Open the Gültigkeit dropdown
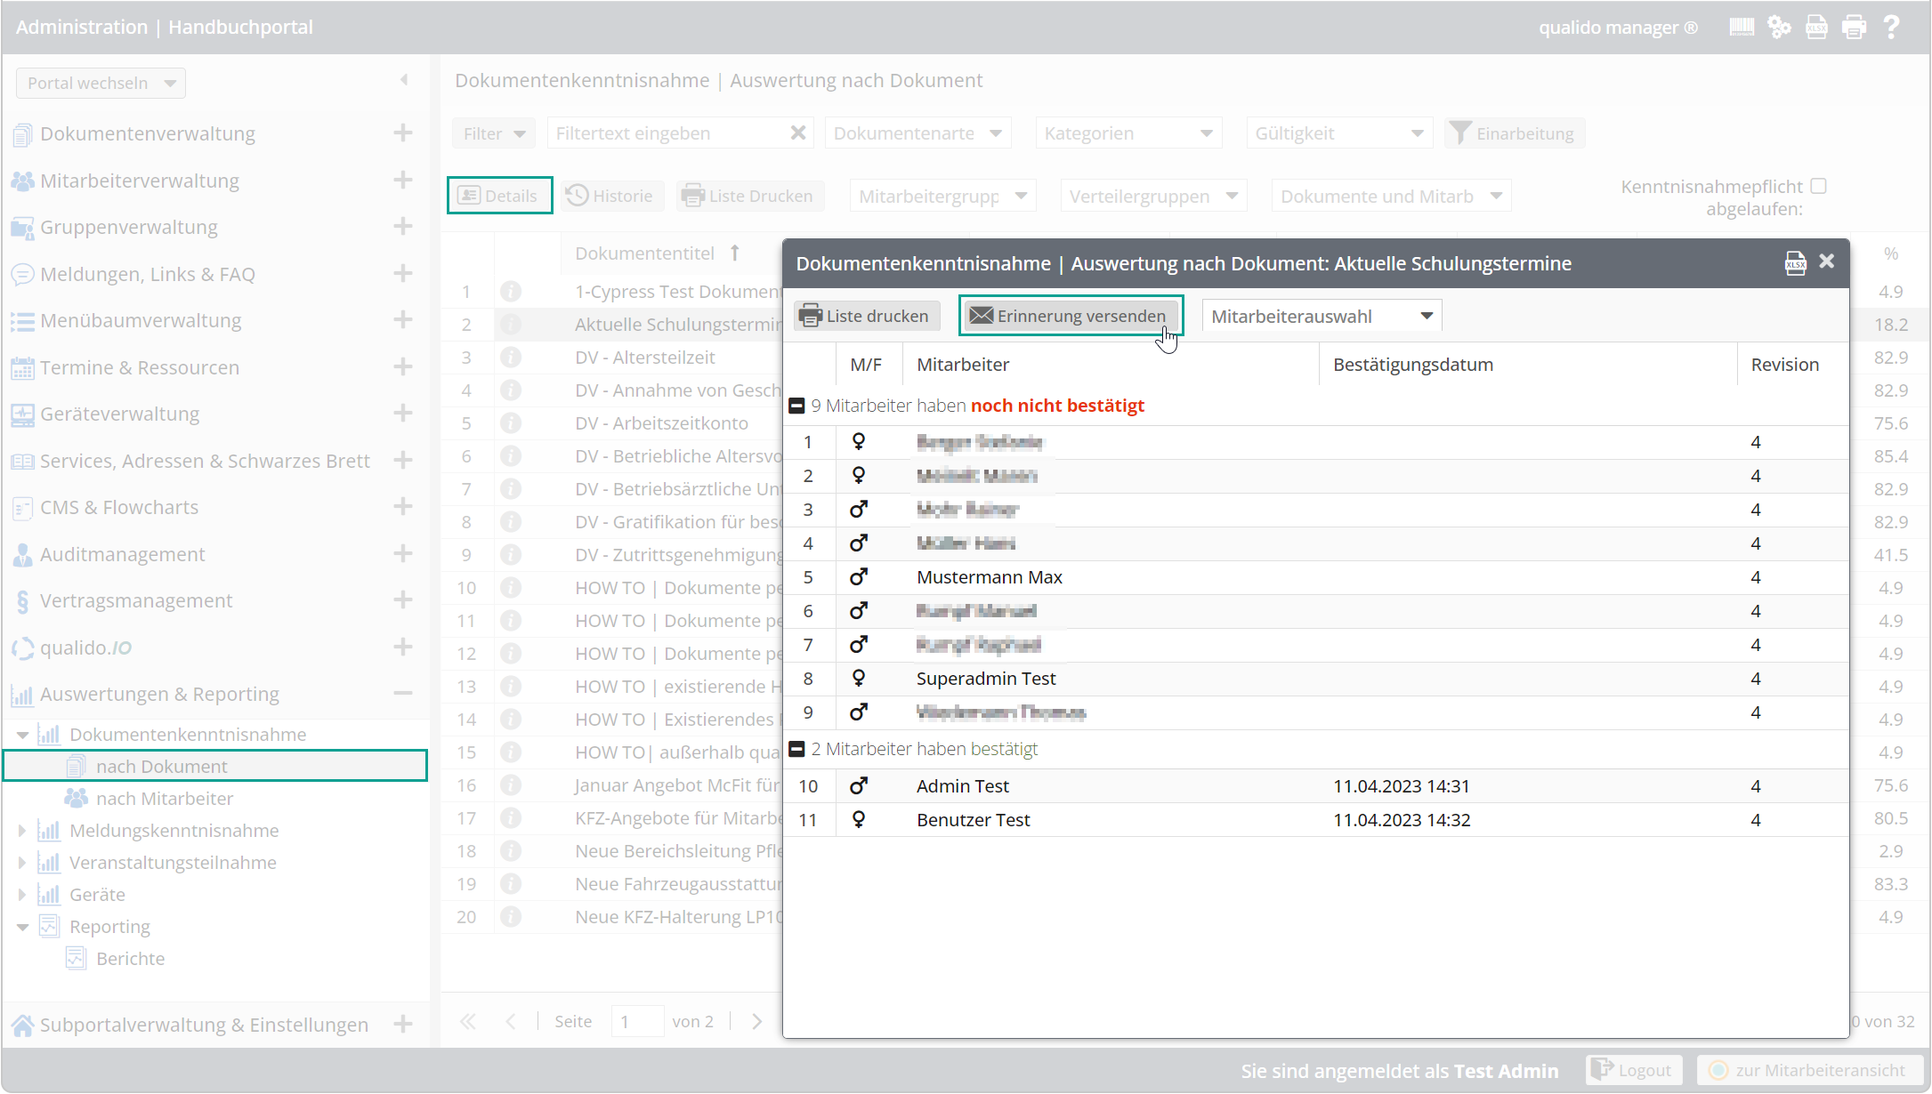1932x1094 pixels. 1339,133
